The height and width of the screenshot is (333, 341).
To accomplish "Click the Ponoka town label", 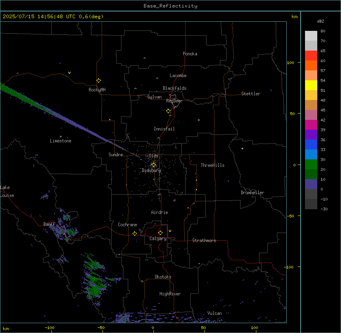I will [x=190, y=54].
